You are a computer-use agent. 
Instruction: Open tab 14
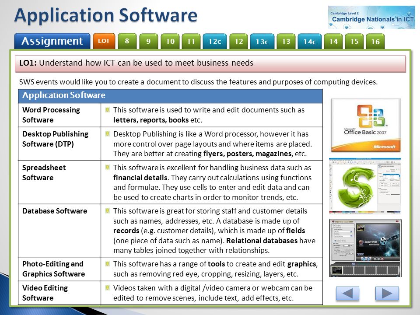333,41
